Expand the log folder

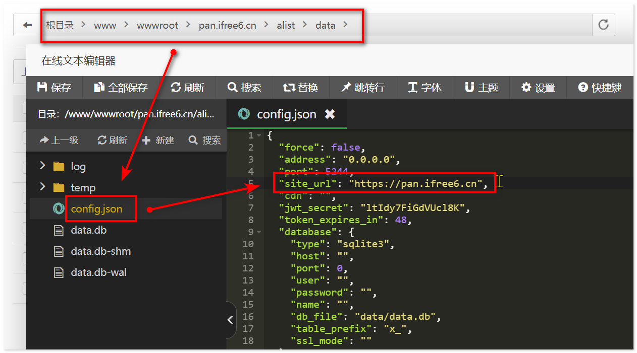click(42, 166)
